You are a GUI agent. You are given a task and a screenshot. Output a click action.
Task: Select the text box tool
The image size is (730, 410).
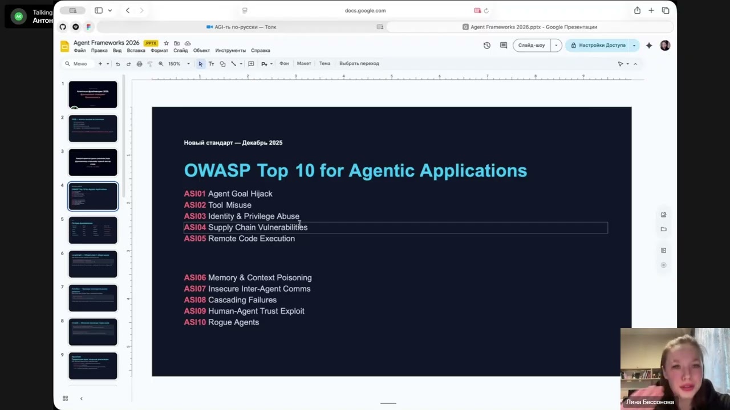coord(211,64)
